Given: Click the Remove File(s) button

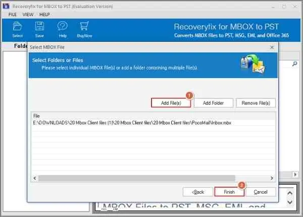Looking at the screenshot, I should (x=256, y=103).
